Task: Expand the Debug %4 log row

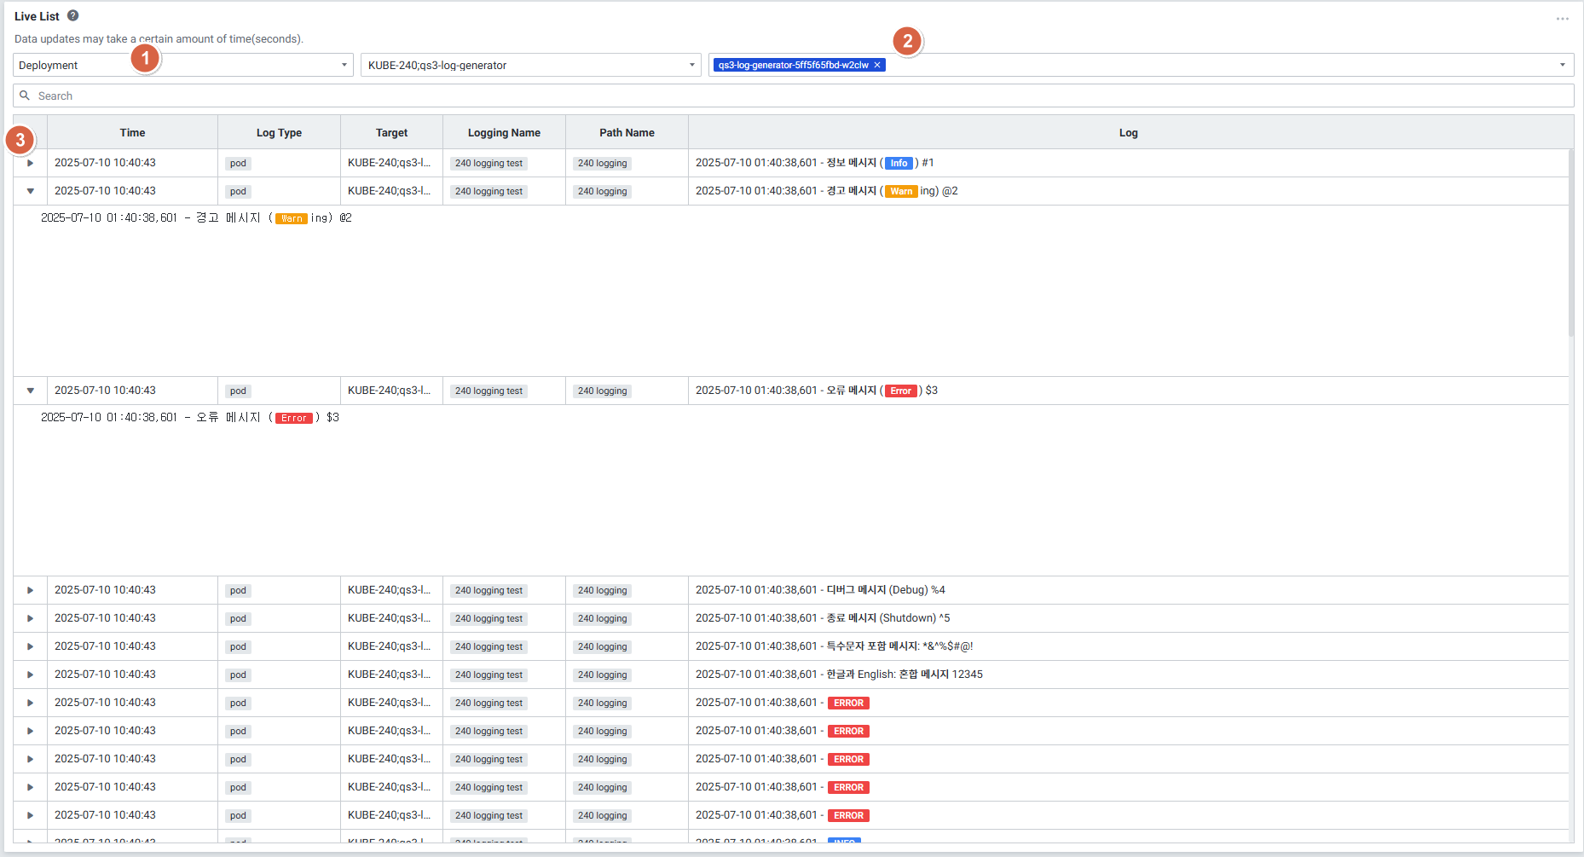Action: (x=31, y=590)
